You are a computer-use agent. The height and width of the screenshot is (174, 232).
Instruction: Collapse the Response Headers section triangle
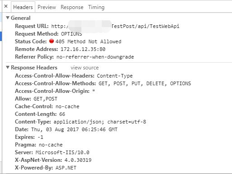(x=8, y=67)
